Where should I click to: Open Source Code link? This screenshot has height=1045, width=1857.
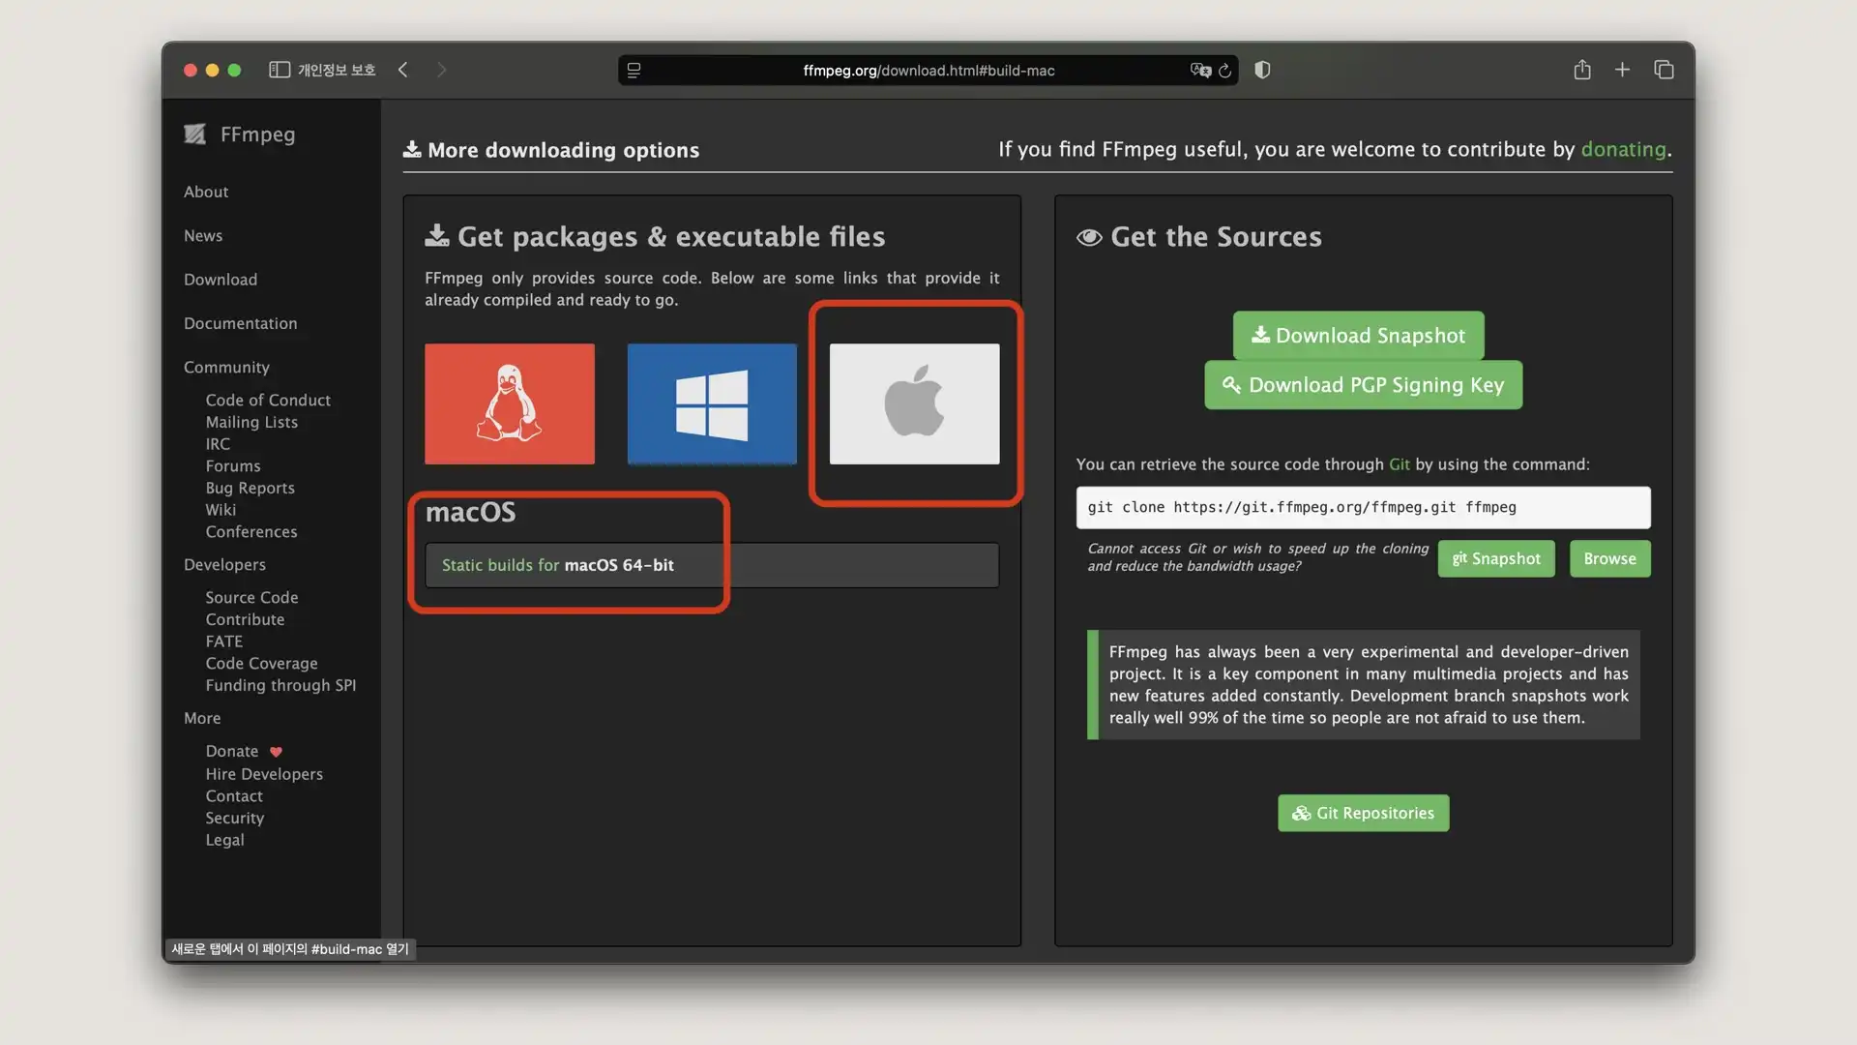click(251, 598)
